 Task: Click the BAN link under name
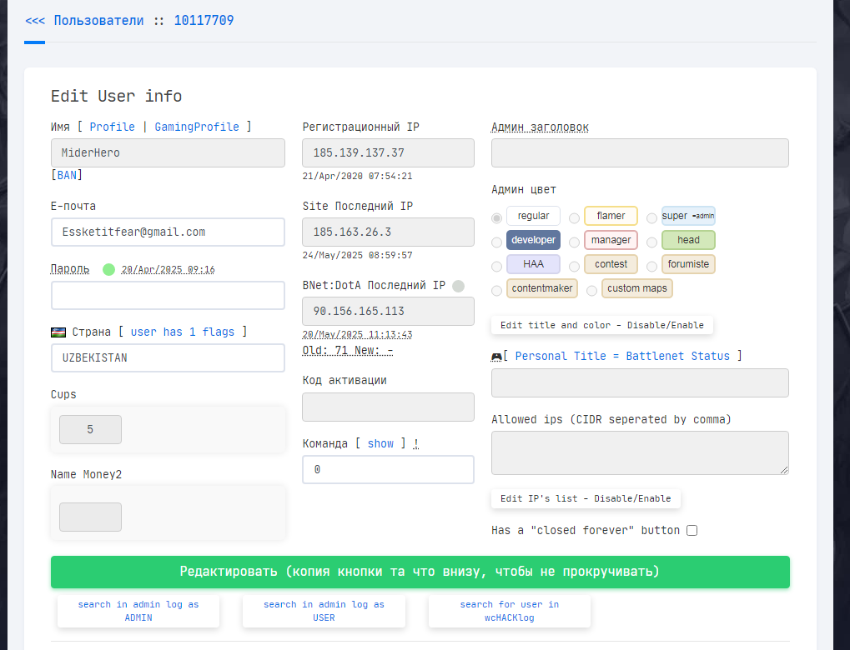[x=67, y=175]
